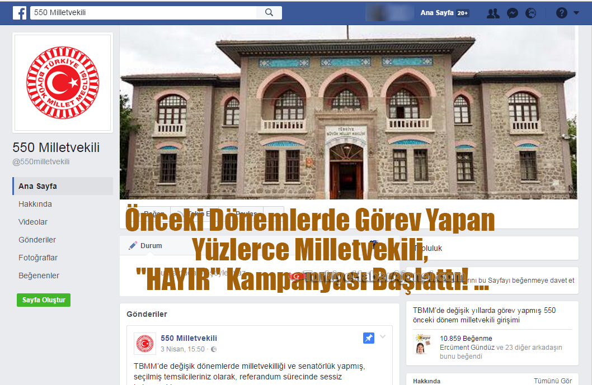
Task: Select Videolar in the page menu
Action: pos(33,222)
